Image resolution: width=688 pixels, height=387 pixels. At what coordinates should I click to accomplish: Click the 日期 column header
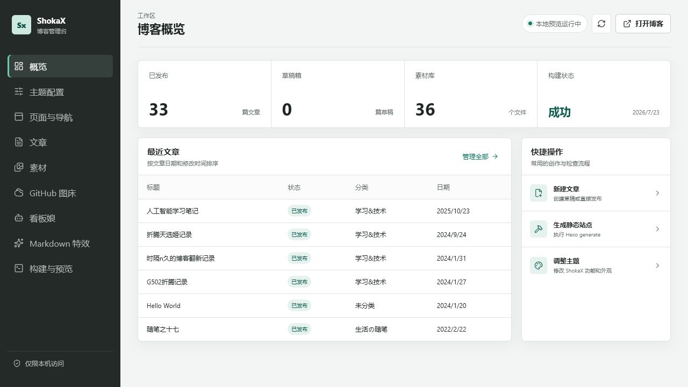coord(443,187)
